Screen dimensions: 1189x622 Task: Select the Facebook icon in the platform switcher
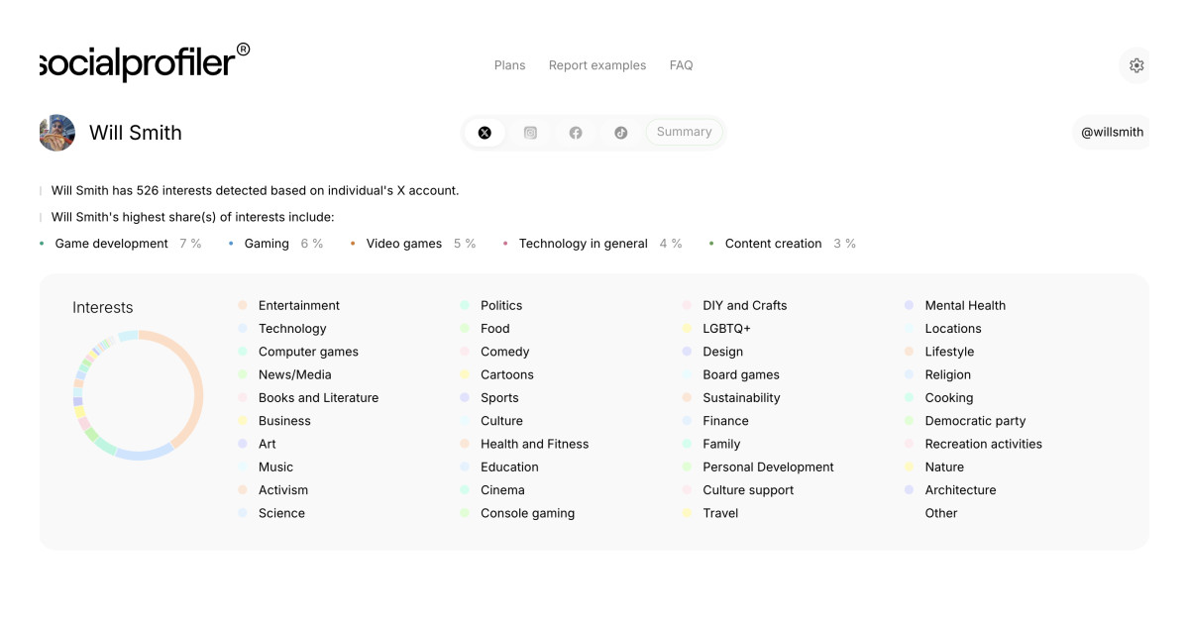pos(576,132)
